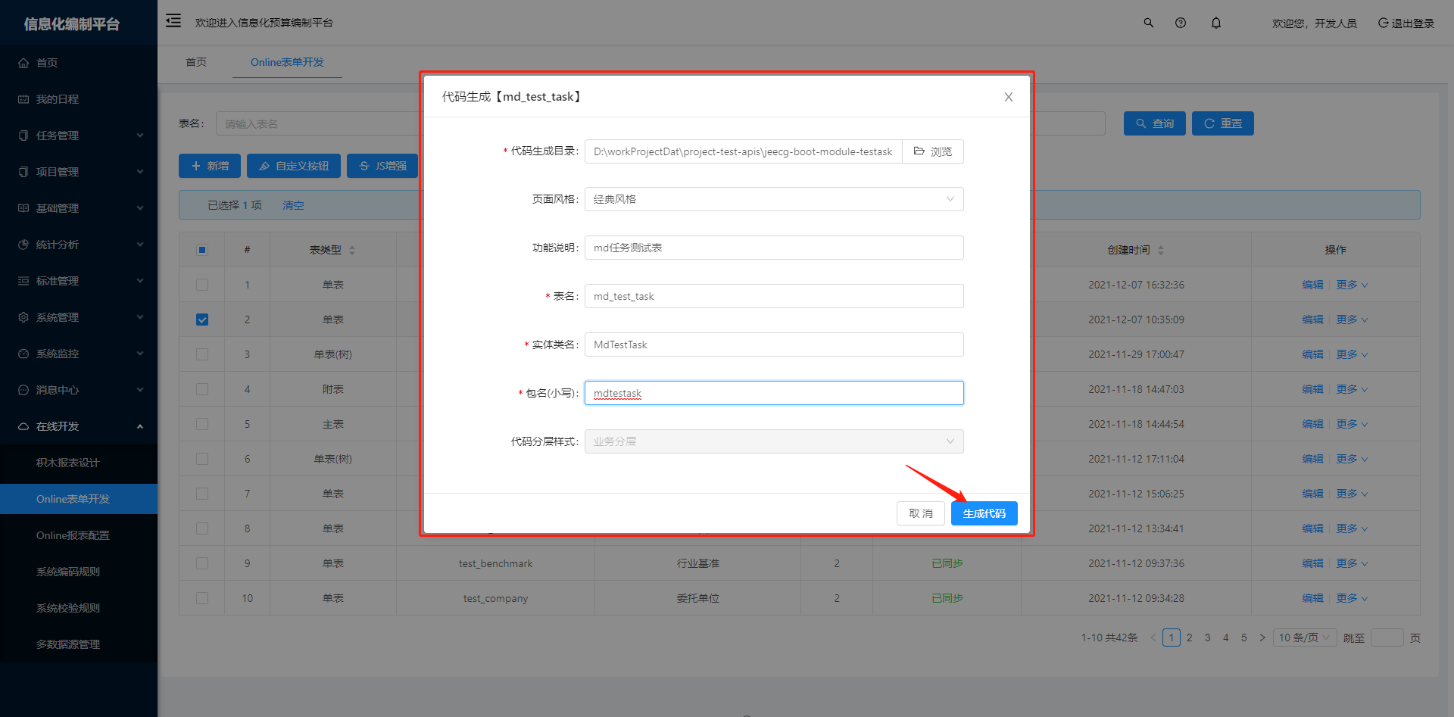Go to next page arrow
1454x717 pixels.
click(1262, 638)
